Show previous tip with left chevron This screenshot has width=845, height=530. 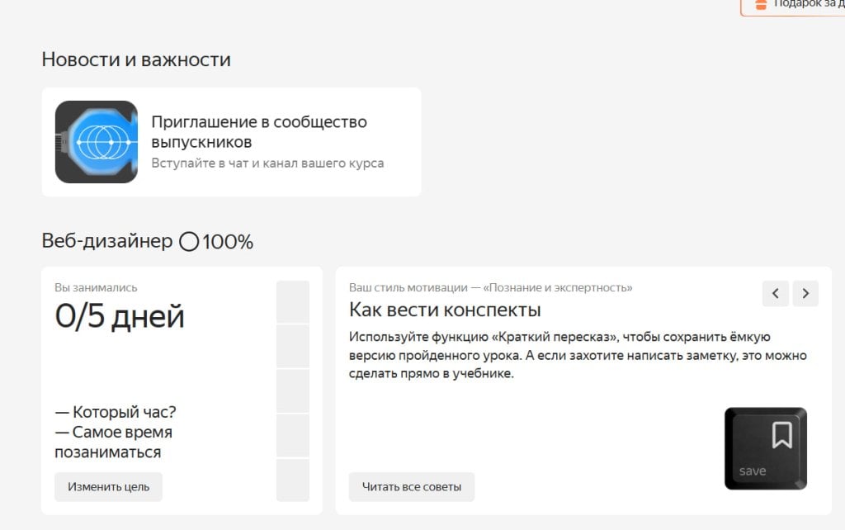[x=776, y=293]
